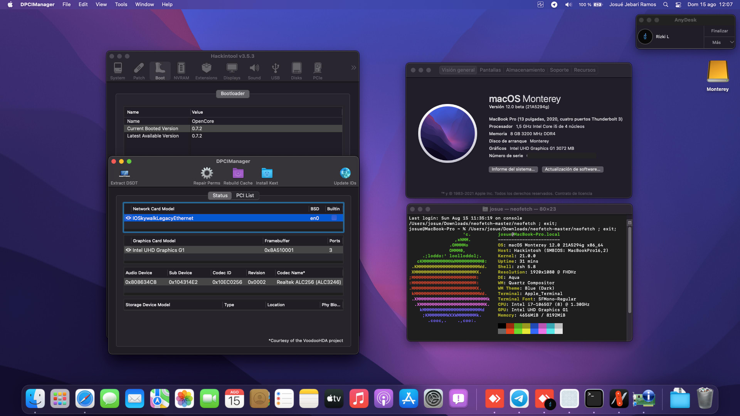Viewport: 740px width, 416px height.
Task: Expand the Hackintool toolbar overflow chevron
Action: (x=353, y=68)
